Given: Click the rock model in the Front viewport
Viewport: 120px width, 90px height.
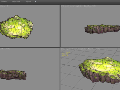Looking at the screenshot, I should coord(102,29).
